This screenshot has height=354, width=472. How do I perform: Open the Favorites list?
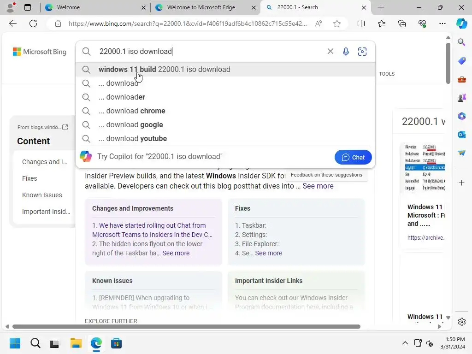click(381, 24)
